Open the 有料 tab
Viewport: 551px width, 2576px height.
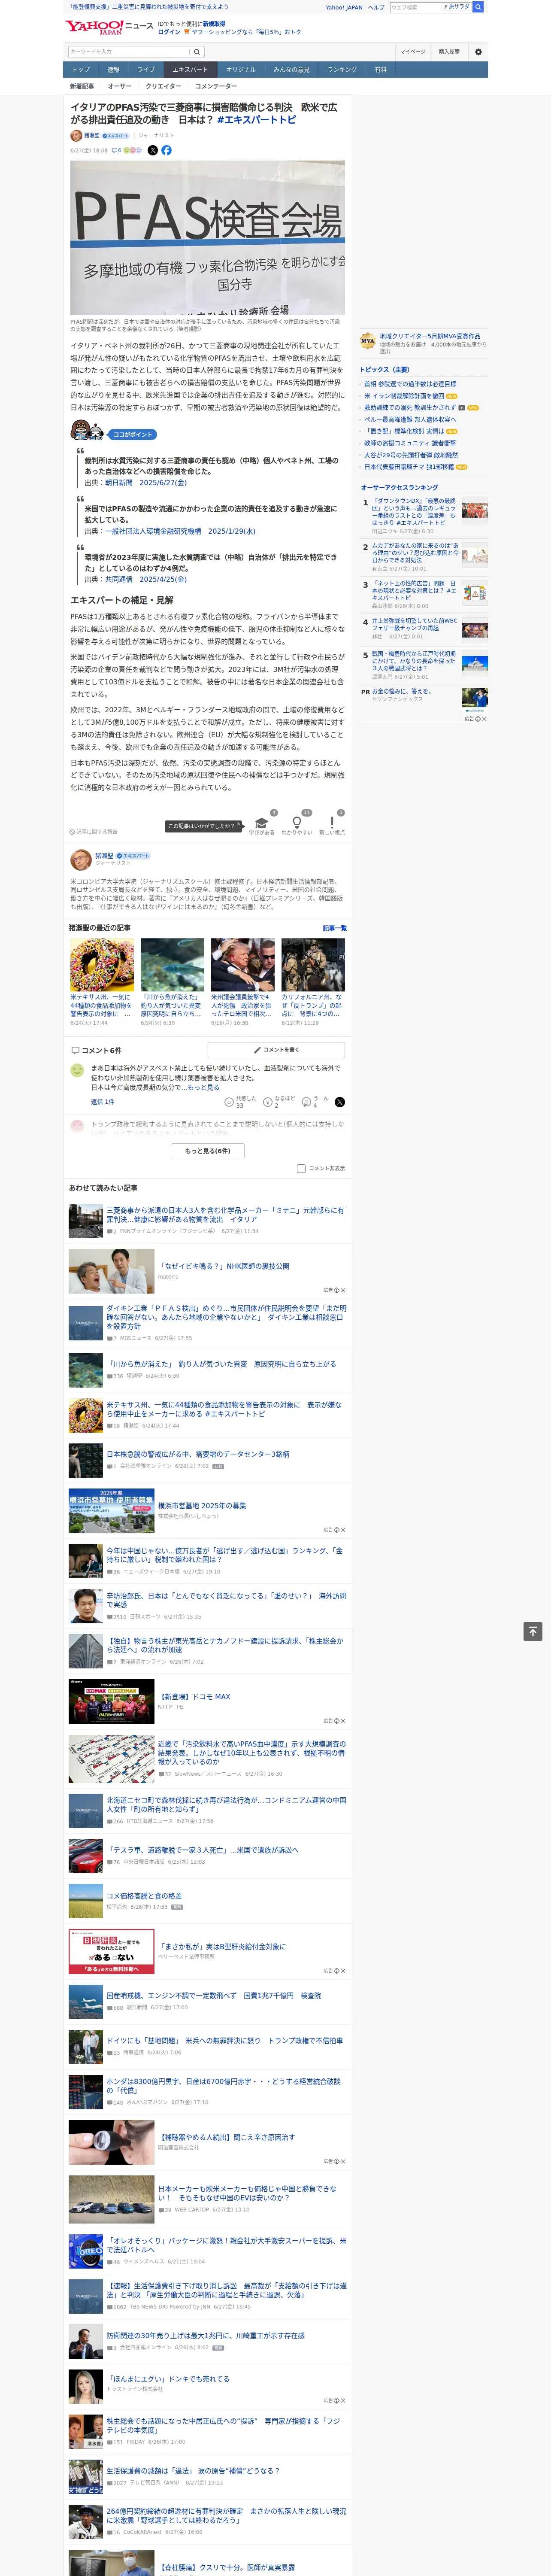click(380, 70)
